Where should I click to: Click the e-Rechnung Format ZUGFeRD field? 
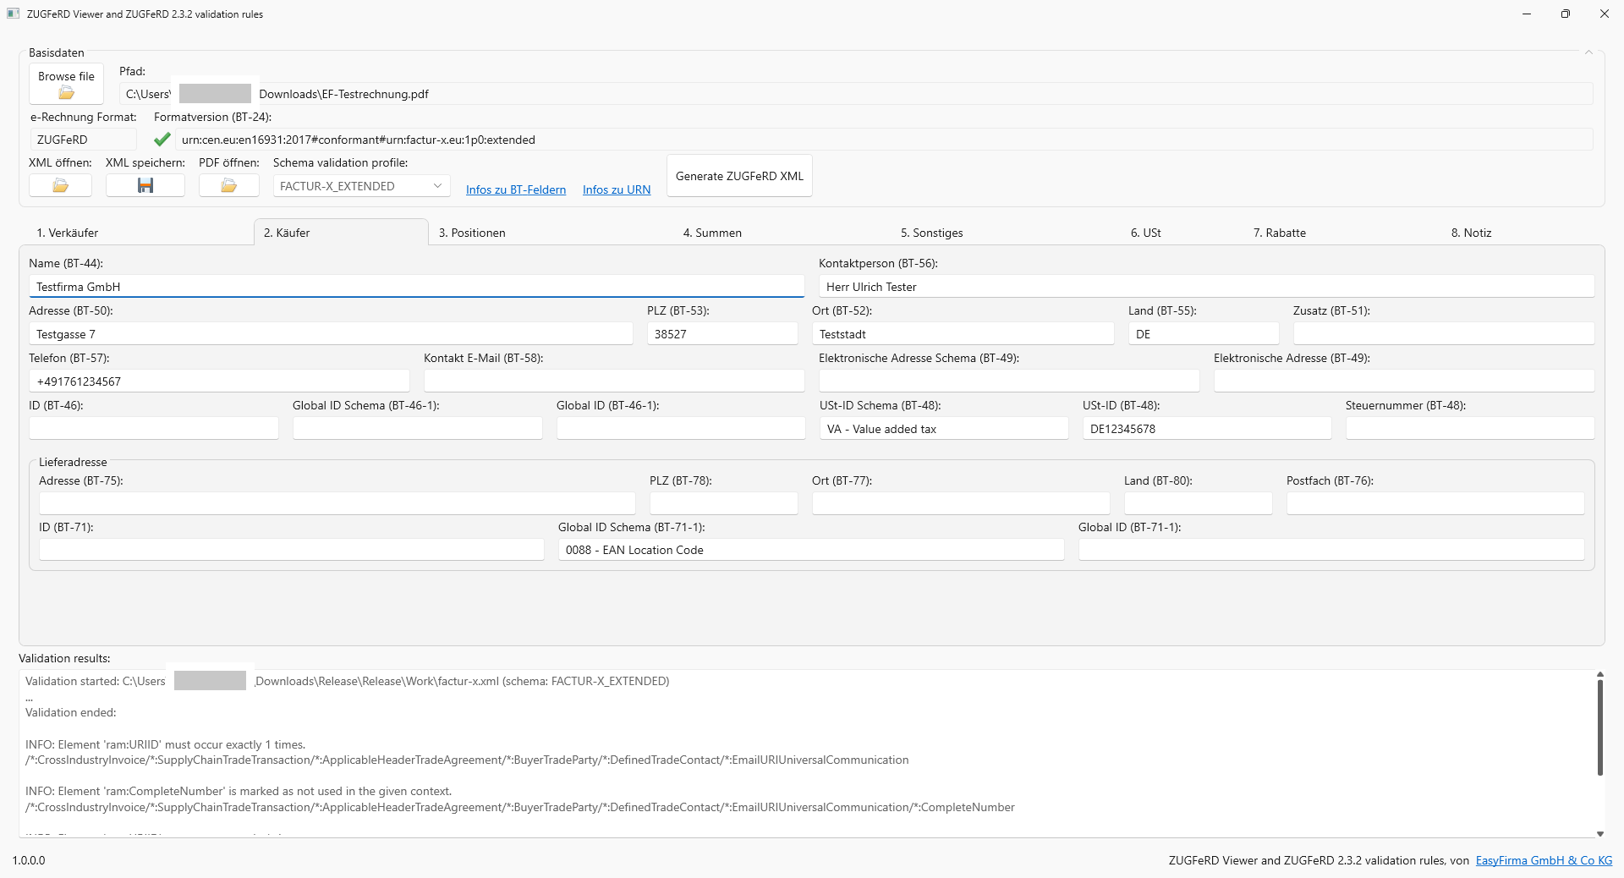83,140
